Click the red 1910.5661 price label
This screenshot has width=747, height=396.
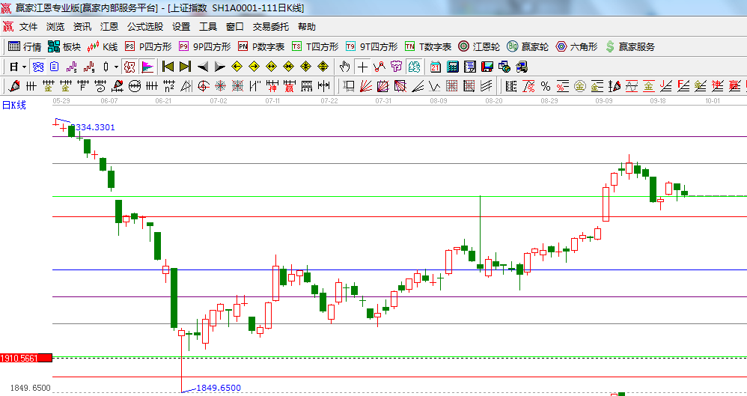tap(25, 359)
